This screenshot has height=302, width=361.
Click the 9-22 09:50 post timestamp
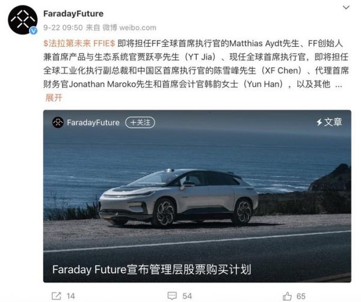coord(63,28)
